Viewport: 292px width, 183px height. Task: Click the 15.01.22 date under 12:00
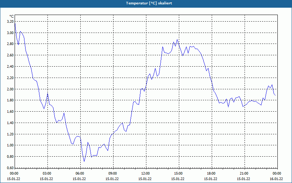(x=145, y=179)
